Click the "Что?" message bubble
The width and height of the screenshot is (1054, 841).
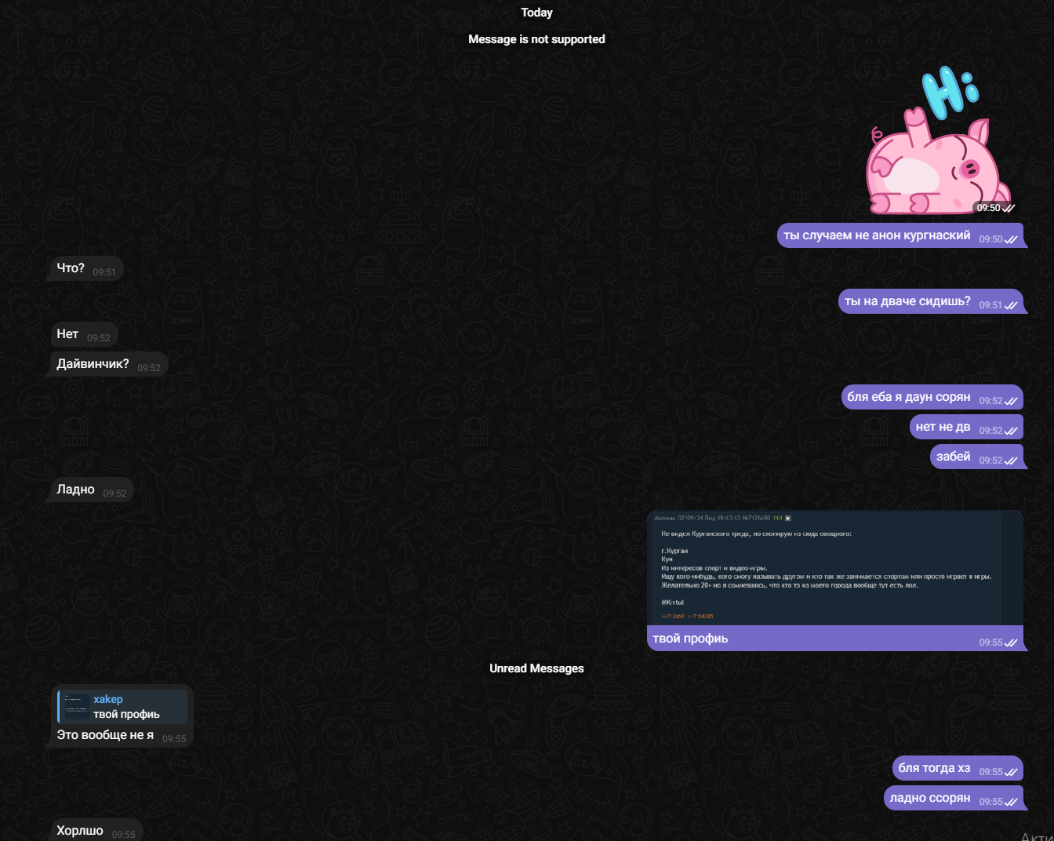click(x=87, y=268)
